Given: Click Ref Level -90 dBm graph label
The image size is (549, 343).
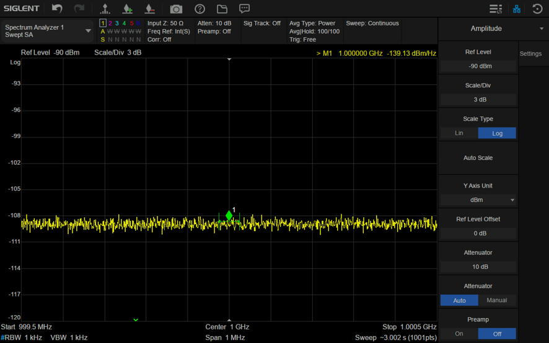Looking at the screenshot, I should click(50, 53).
